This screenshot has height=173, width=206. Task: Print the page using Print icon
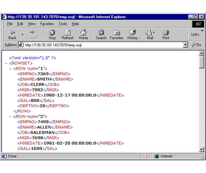[x=166, y=34]
